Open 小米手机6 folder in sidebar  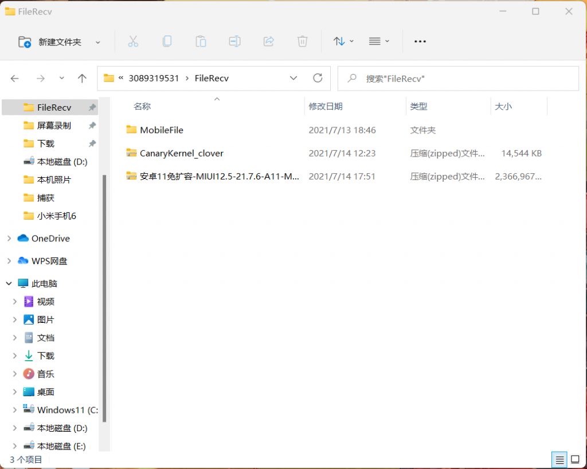56,216
